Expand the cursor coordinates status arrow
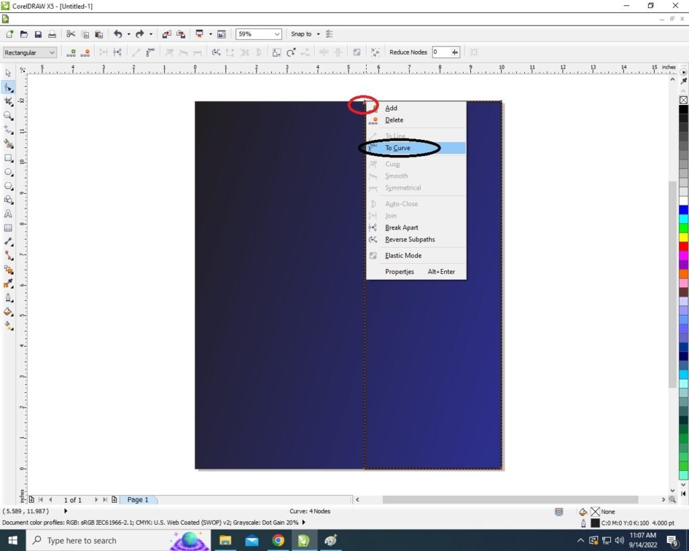 (65, 511)
